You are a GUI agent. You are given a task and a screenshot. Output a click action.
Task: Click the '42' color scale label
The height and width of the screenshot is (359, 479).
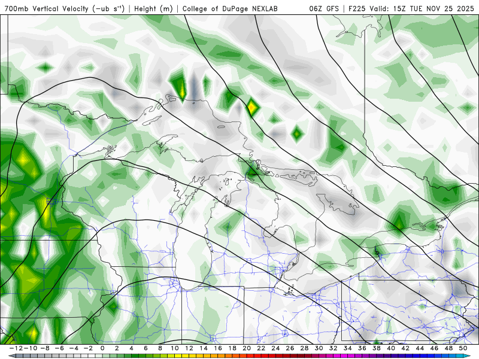405,348
